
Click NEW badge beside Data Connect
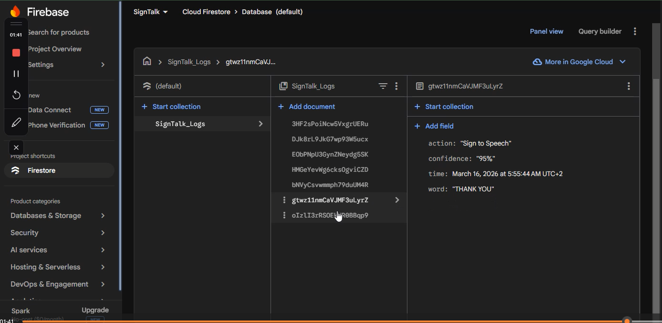tap(99, 110)
